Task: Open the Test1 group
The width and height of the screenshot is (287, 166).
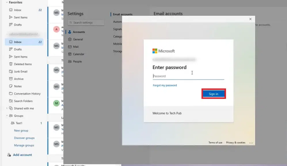Action: (24, 123)
